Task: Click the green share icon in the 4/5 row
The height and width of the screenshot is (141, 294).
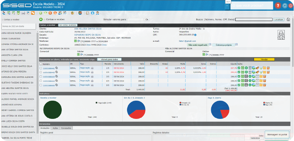Action: 250,81
